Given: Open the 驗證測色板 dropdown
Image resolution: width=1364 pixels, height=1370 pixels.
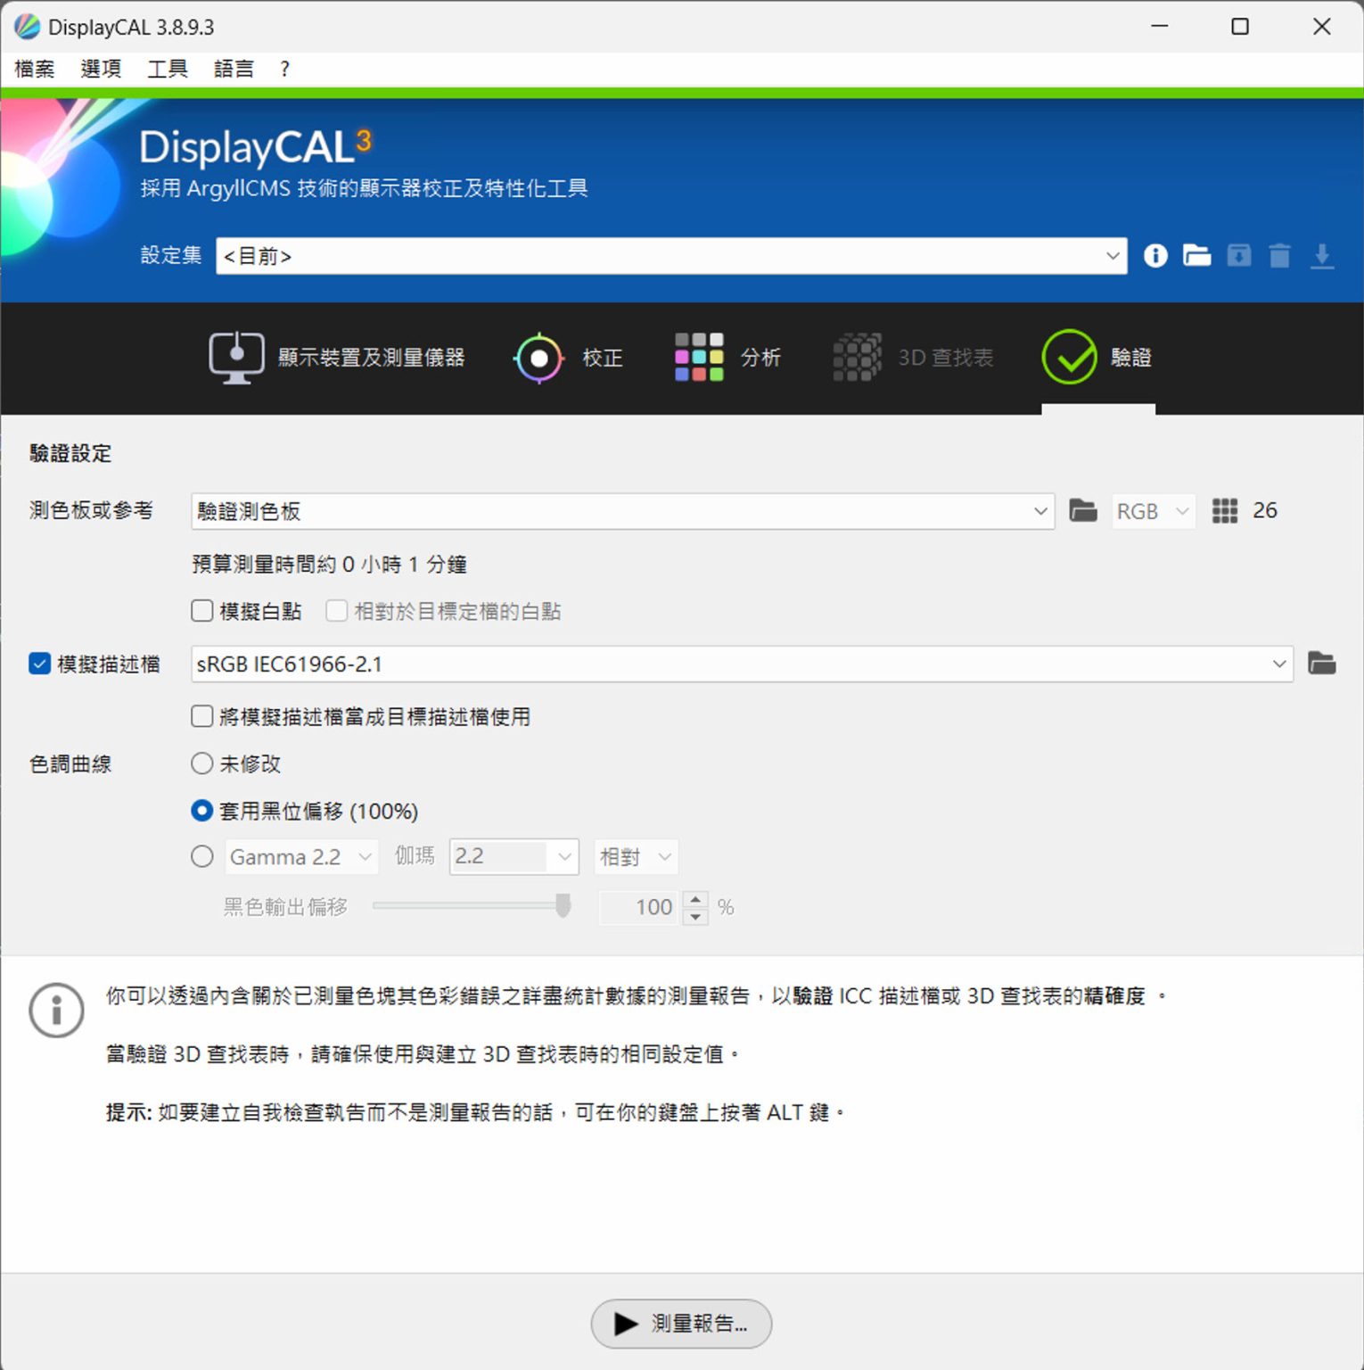Looking at the screenshot, I should (x=1039, y=511).
